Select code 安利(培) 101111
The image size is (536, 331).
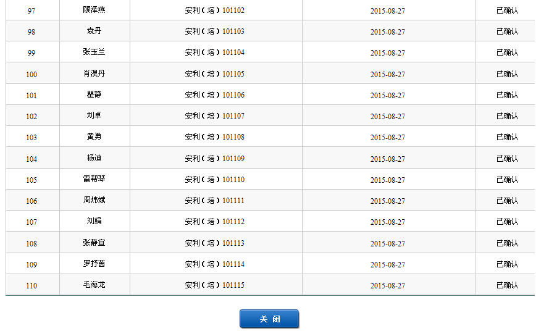214,201
